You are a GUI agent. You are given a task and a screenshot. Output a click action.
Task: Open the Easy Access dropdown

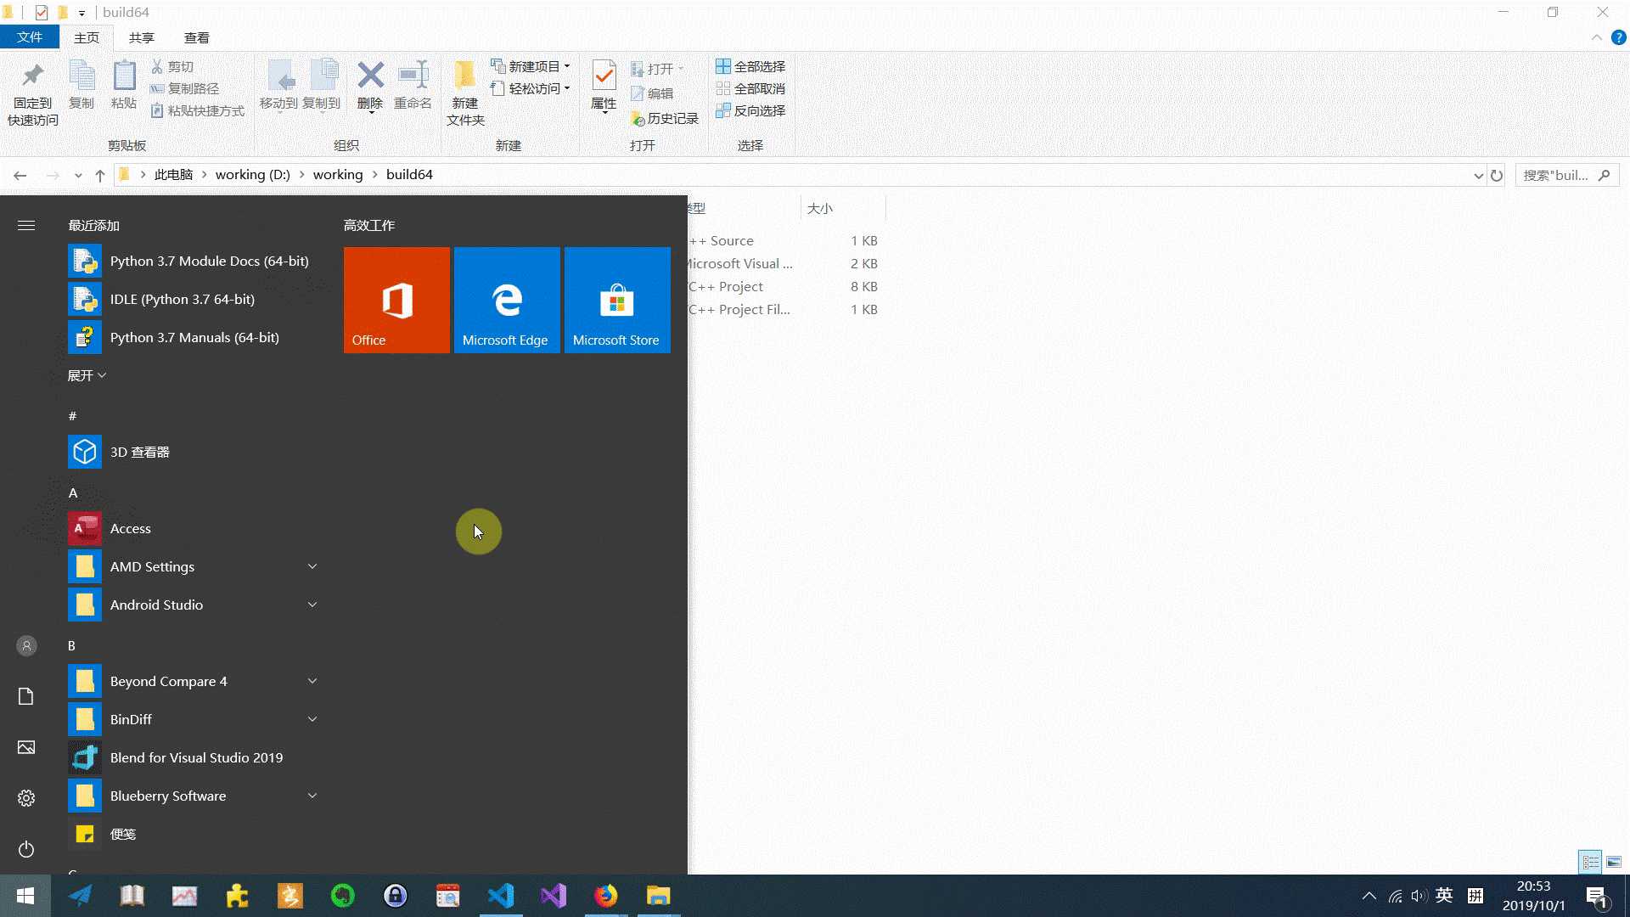pos(531,88)
